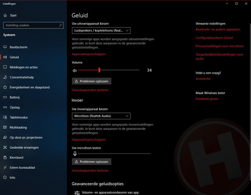
Task: Click the Instelling zoeken search field
Action: click(33, 25)
